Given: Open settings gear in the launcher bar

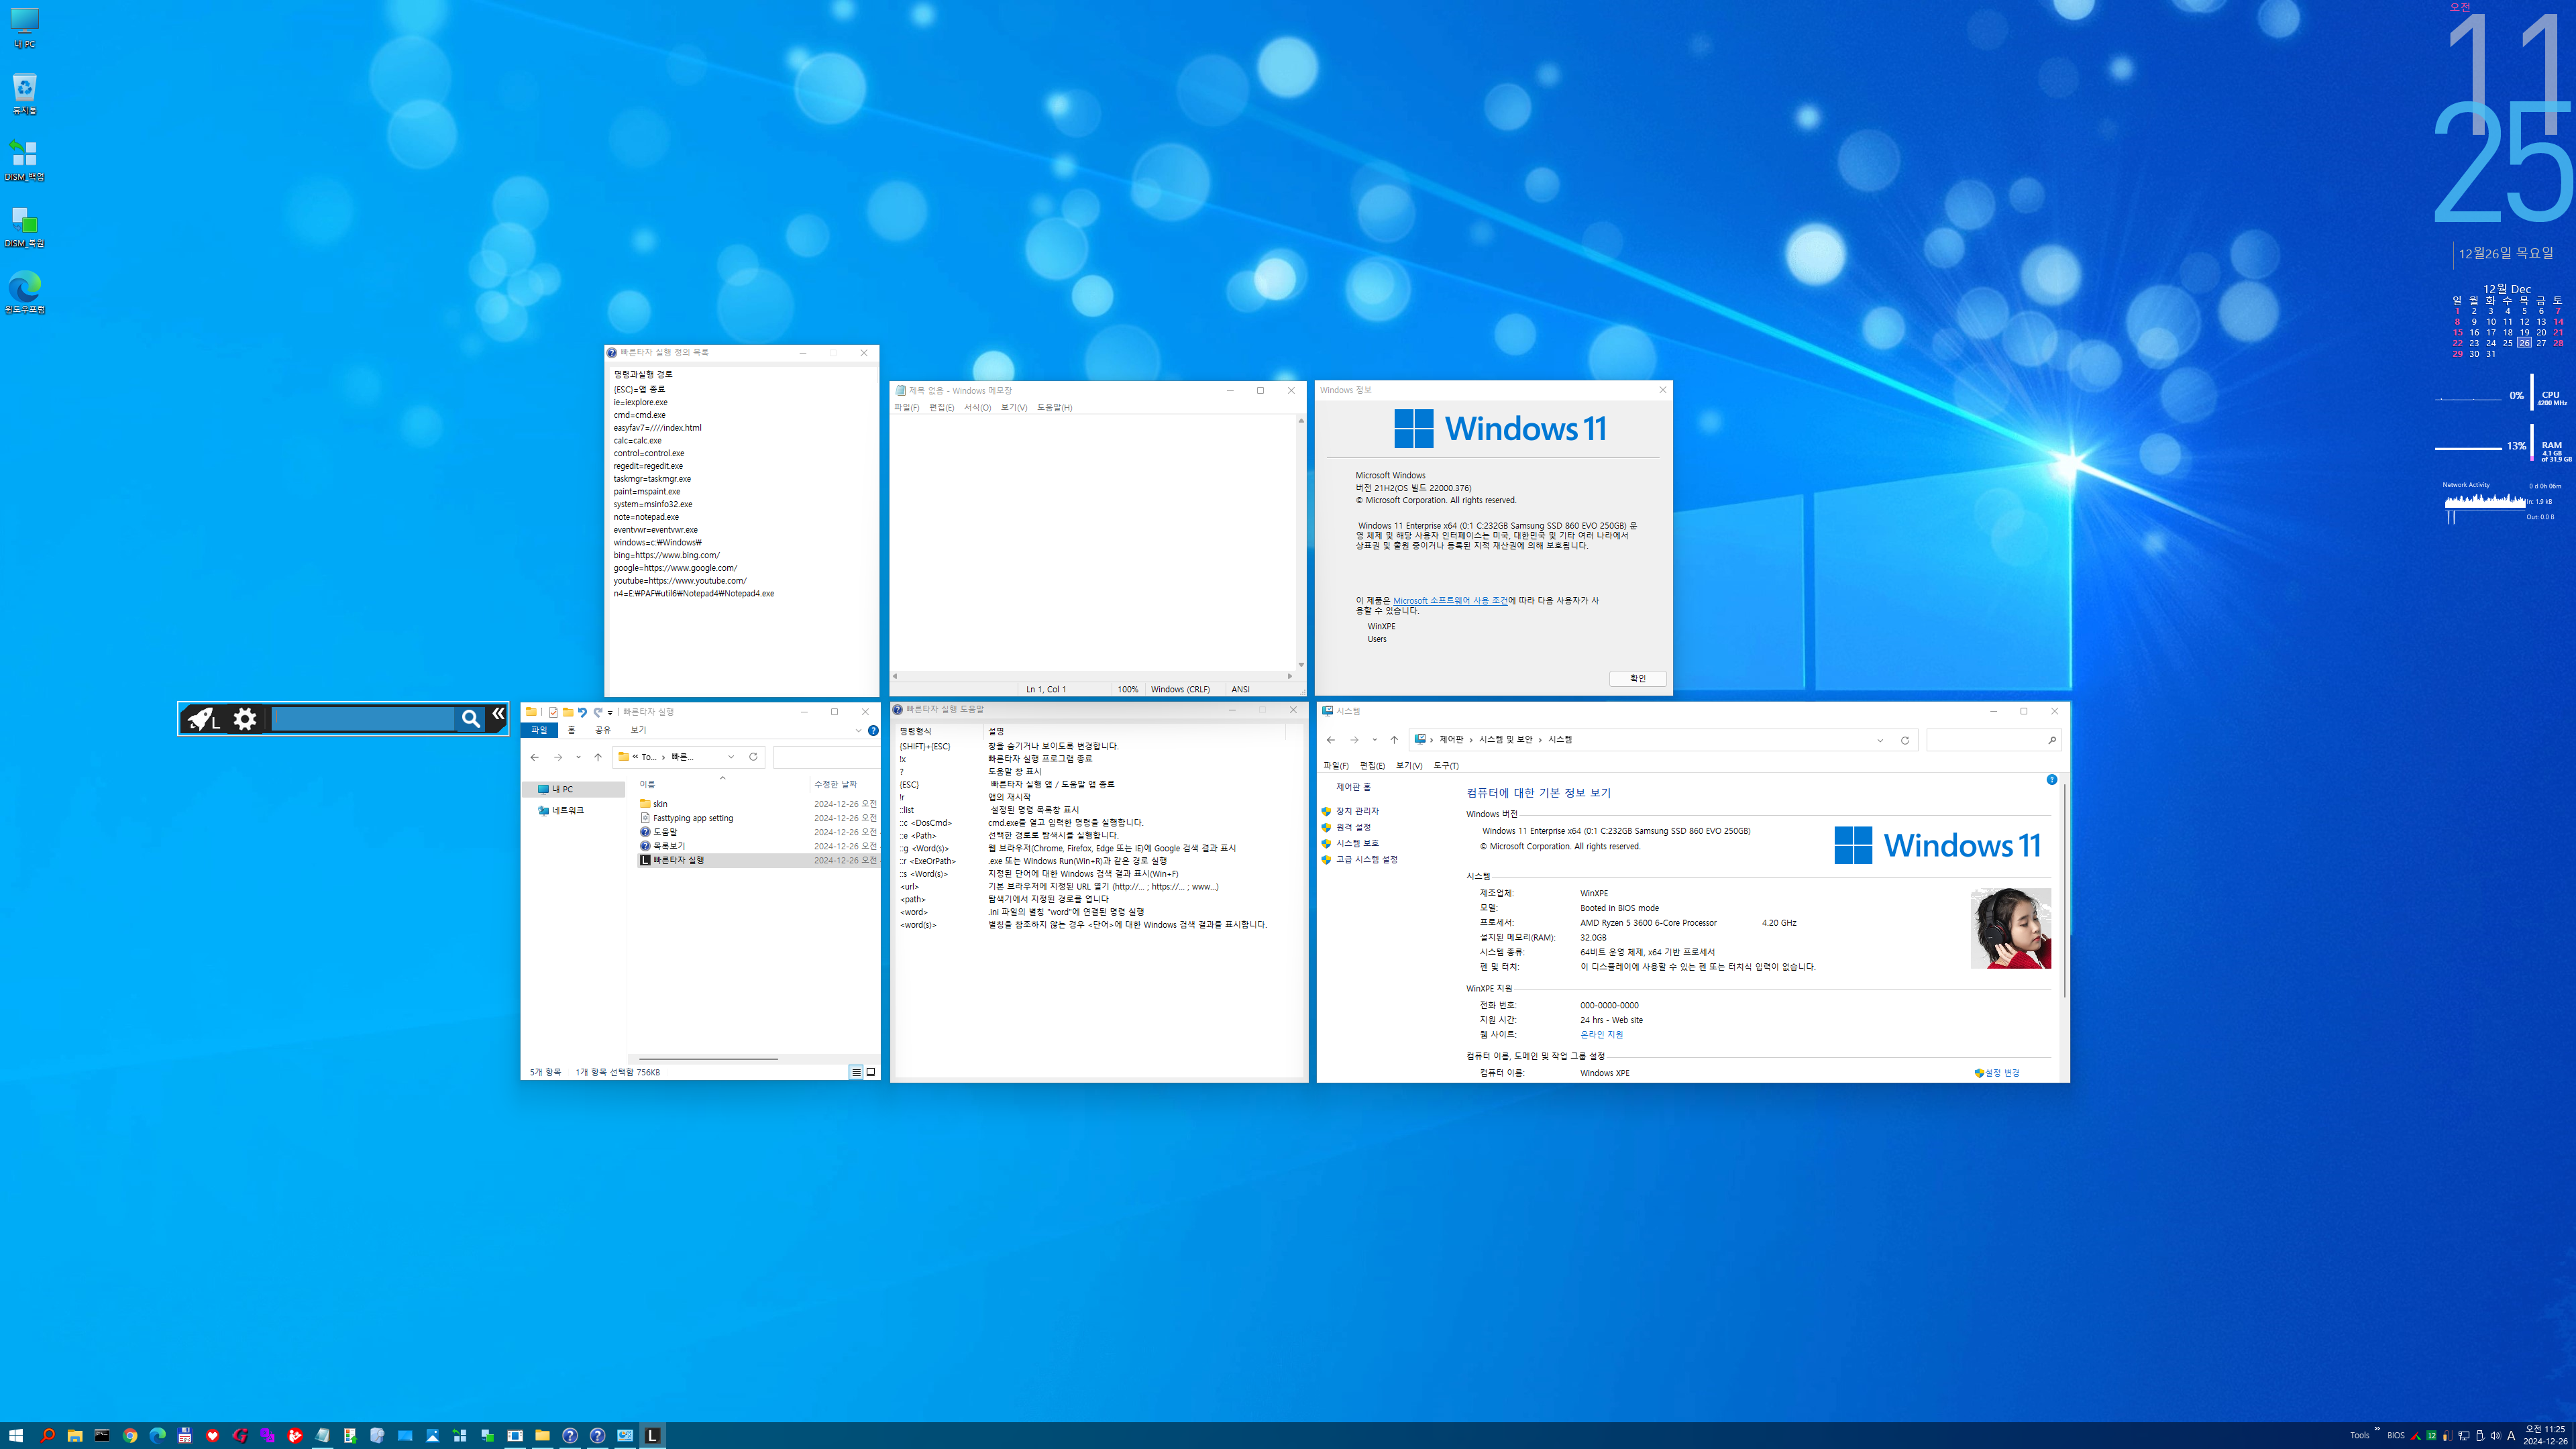Looking at the screenshot, I should pyautogui.click(x=245, y=718).
